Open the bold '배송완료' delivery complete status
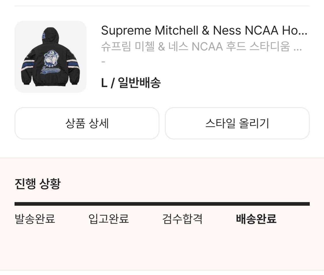324x275 pixels. [256, 219]
